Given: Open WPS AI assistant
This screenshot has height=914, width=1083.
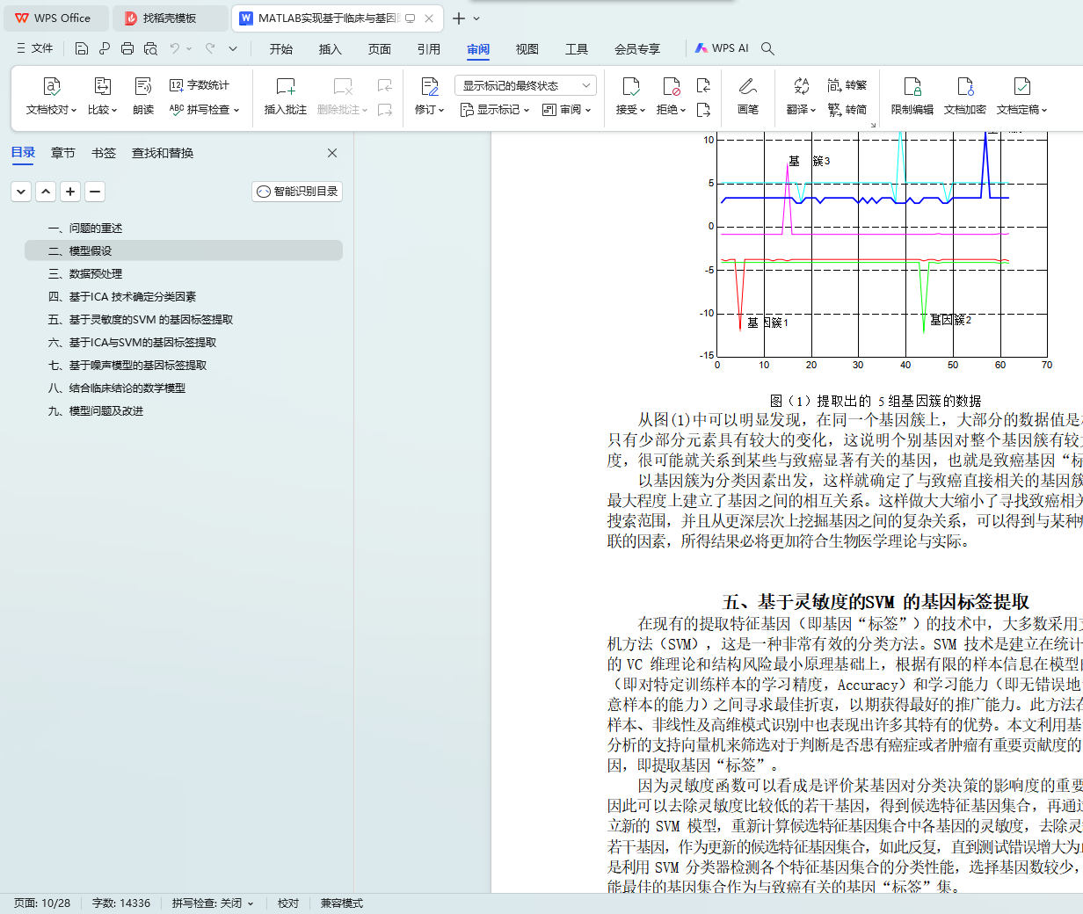Looking at the screenshot, I should tap(722, 48).
